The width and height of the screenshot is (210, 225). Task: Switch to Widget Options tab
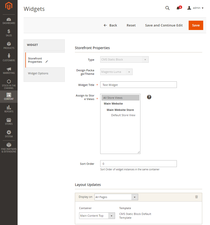tap(38, 73)
